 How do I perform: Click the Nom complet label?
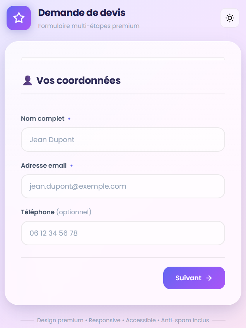[x=43, y=119]
